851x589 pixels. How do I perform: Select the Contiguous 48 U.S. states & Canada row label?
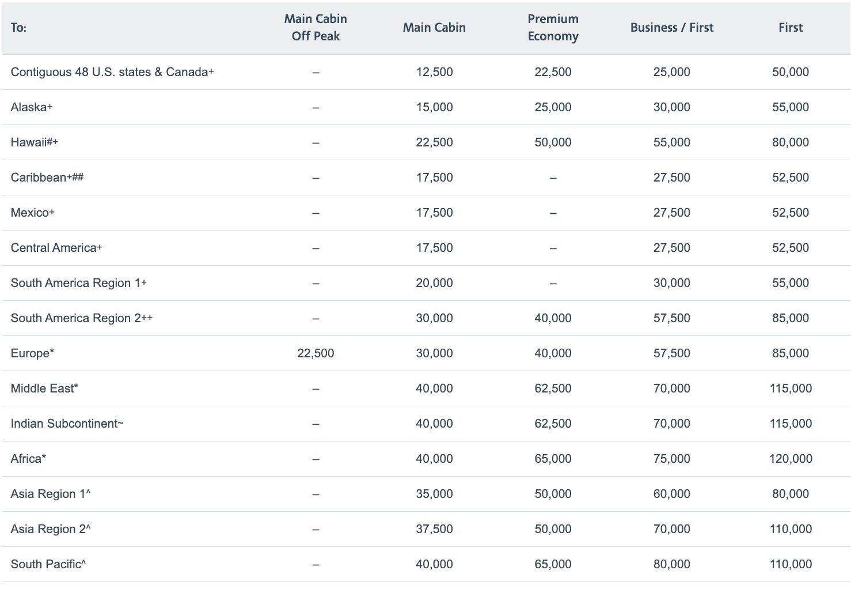pyautogui.click(x=113, y=72)
